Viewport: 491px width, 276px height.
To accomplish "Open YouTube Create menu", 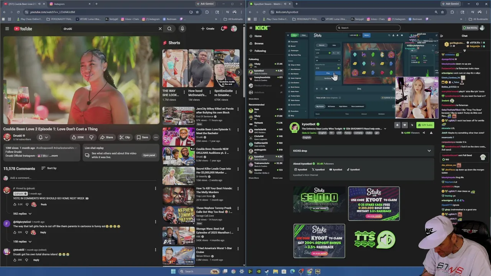I will pos(208,29).
